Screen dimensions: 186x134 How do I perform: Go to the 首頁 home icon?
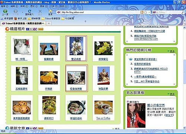50,13
